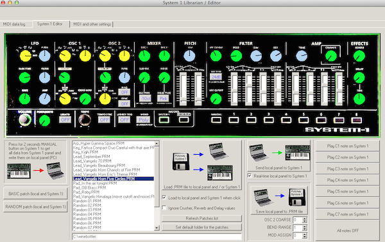Viewport: 385px width, 242px height.
Task: Click the LFO waveform selector knob
Action: [25, 56]
